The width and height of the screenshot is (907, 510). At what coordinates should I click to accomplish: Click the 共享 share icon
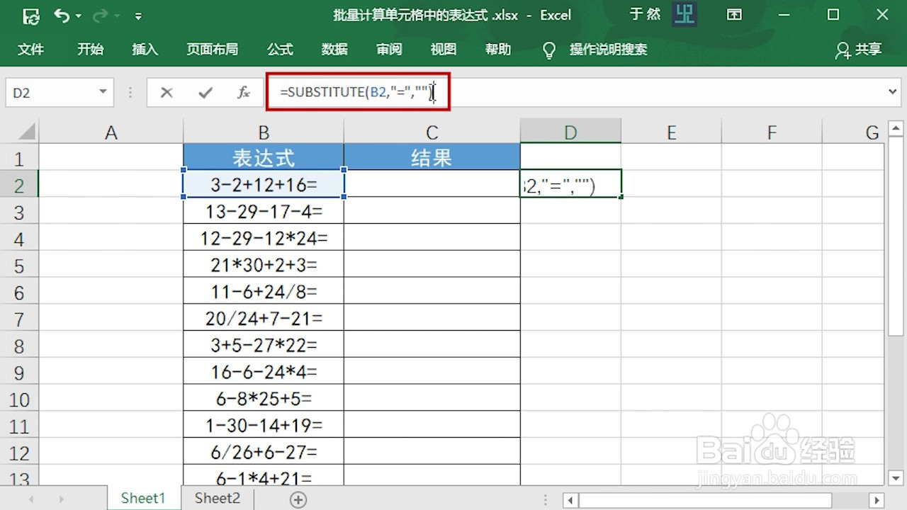[x=857, y=50]
